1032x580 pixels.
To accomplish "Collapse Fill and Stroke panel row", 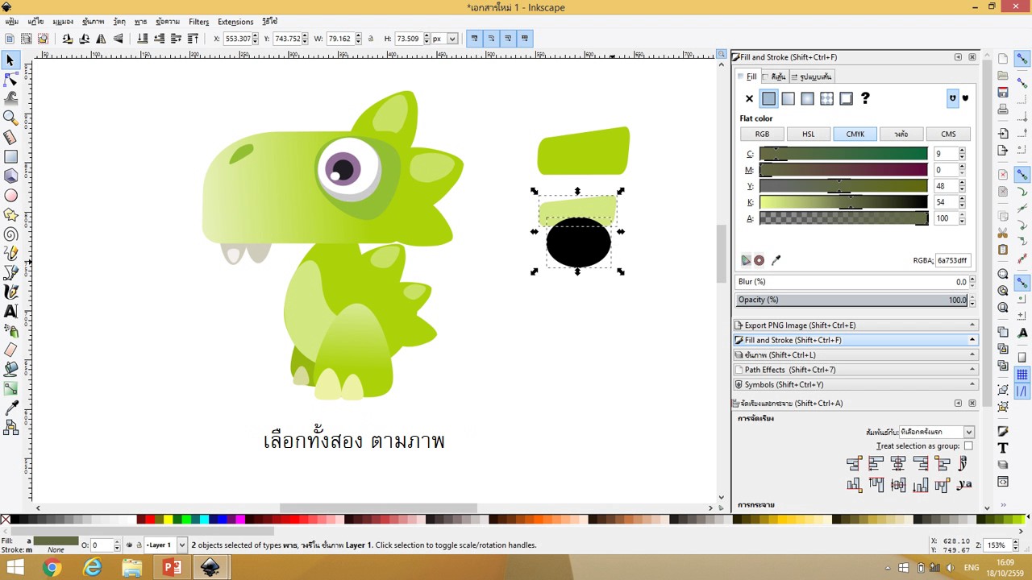I will pos(855,340).
